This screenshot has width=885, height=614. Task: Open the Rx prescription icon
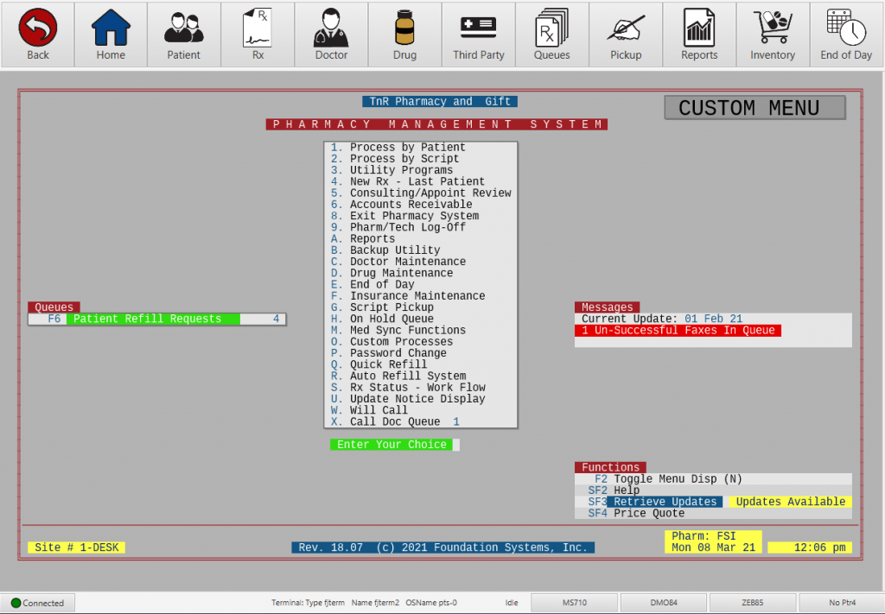click(258, 28)
